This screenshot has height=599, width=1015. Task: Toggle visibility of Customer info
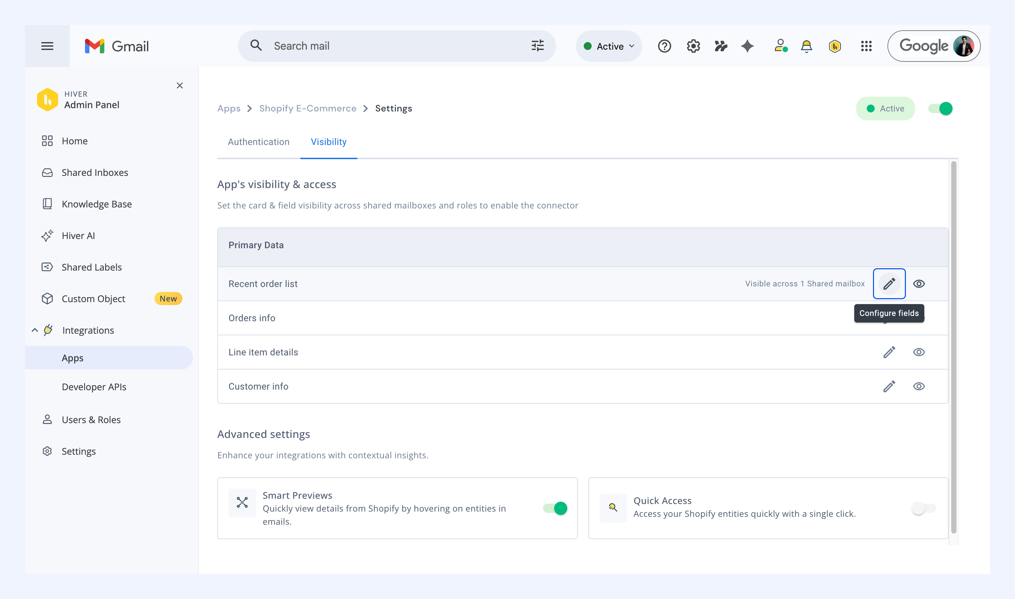point(919,386)
